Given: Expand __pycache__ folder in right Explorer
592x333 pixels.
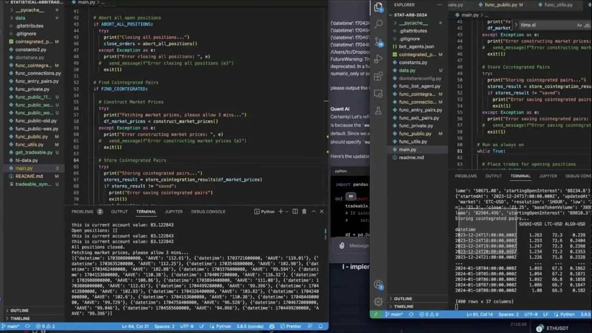Looking at the screenshot, I should coord(413,23).
